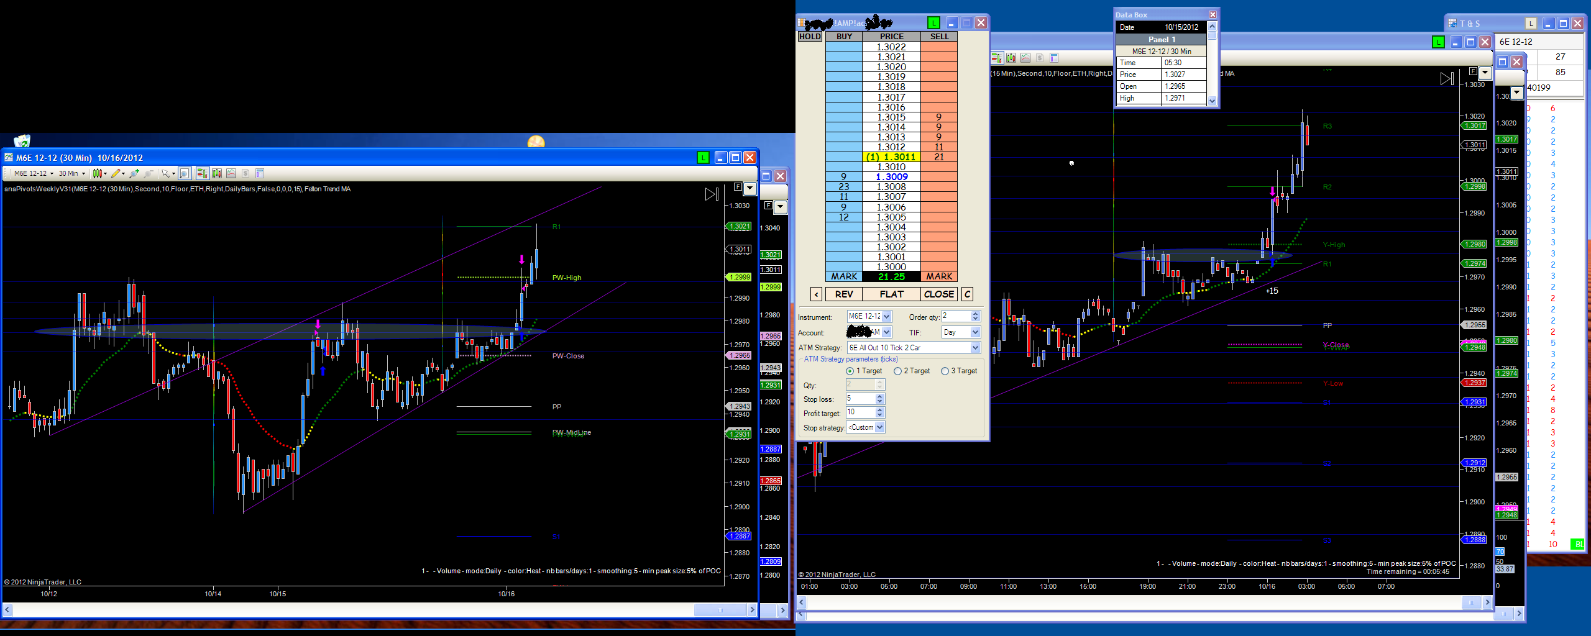Select the pointer cursor tool
The width and height of the screenshot is (1591, 636).
pyautogui.click(x=167, y=173)
